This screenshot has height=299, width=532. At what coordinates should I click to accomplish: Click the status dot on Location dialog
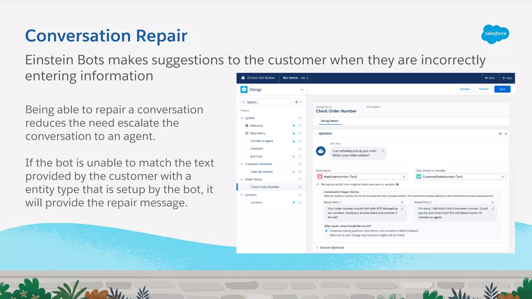(x=294, y=202)
